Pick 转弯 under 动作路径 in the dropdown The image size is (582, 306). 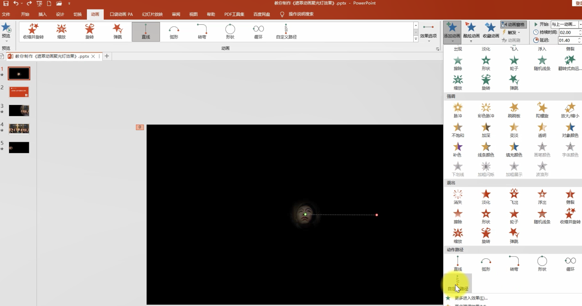tap(514, 264)
